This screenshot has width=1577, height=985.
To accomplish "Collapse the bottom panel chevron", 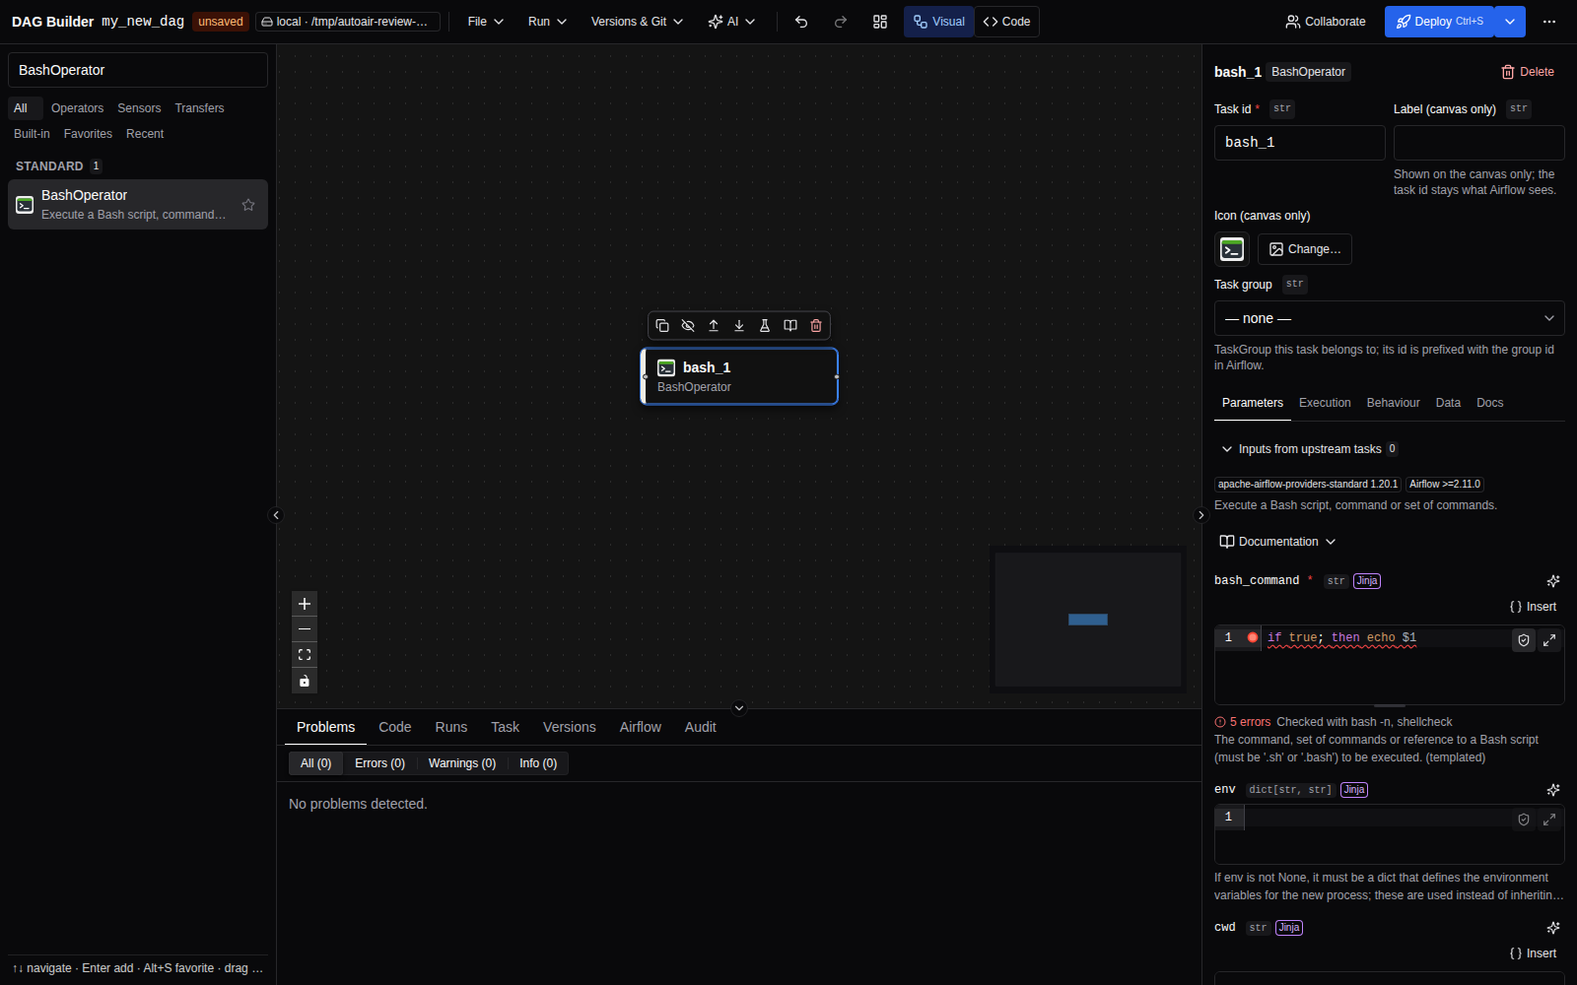I will [739, 708].
